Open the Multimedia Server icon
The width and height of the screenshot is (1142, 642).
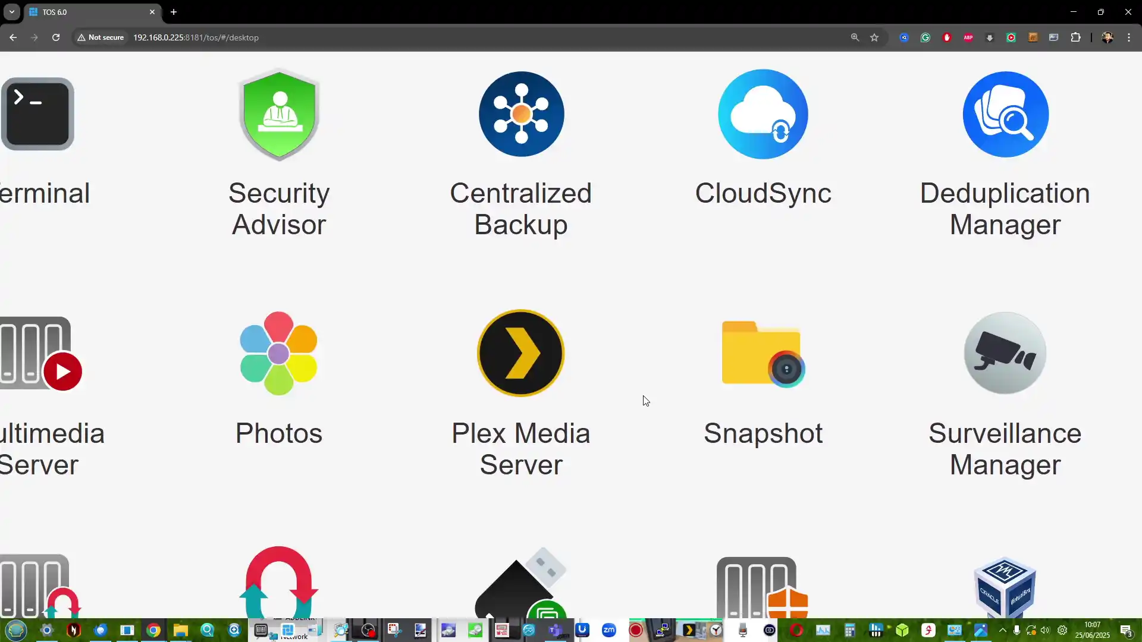coord(40,354)
